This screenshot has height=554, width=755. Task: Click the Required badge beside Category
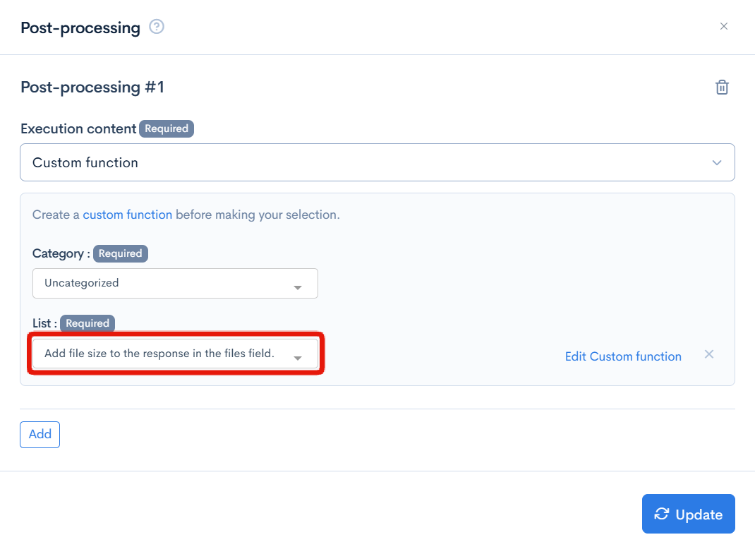(x=121, y=253)
